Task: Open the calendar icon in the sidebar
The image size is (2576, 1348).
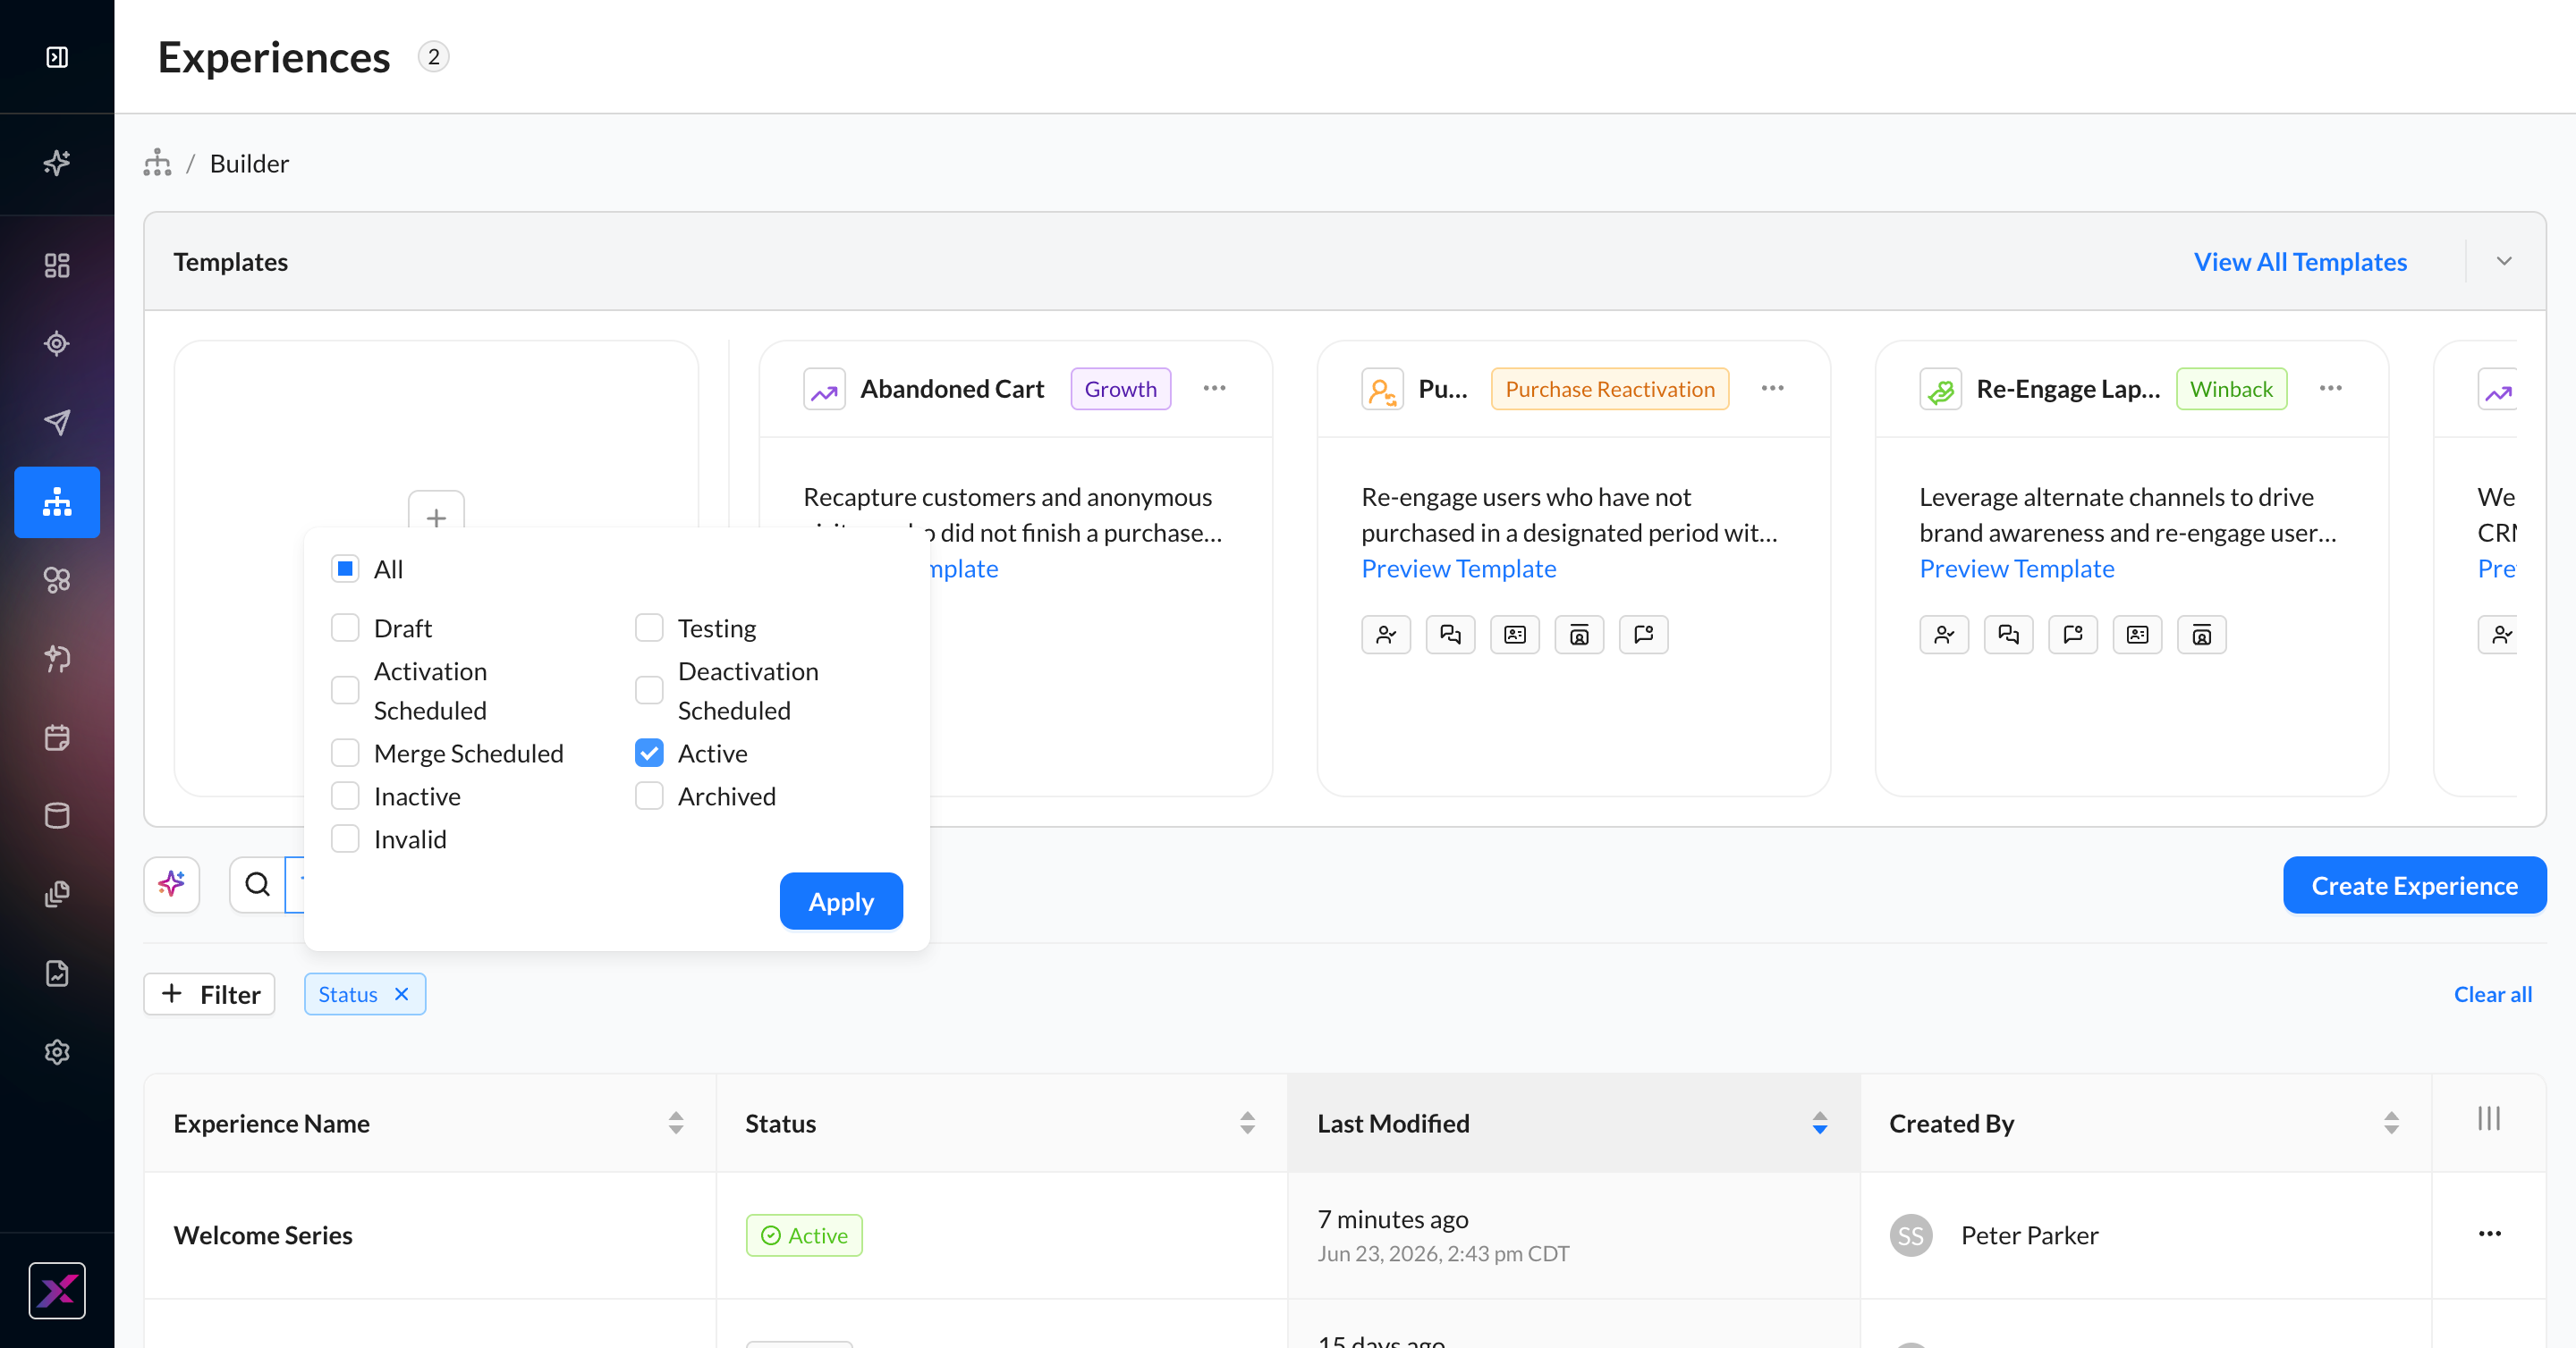Action: tap(57, 737)
